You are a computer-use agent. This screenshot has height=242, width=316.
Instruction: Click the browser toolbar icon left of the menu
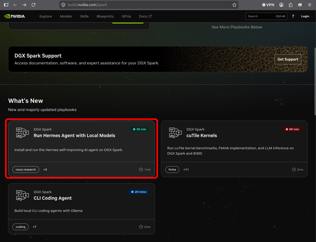[x=300, y=5]
